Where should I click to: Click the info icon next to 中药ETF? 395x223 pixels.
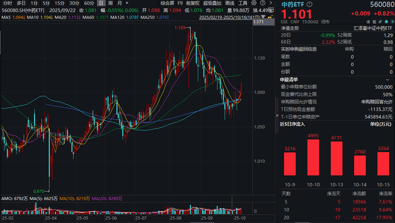[x=309, y=4]
